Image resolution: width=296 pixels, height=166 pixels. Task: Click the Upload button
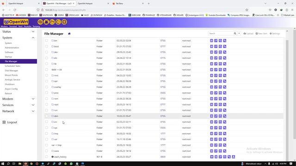tap(248, 34)
